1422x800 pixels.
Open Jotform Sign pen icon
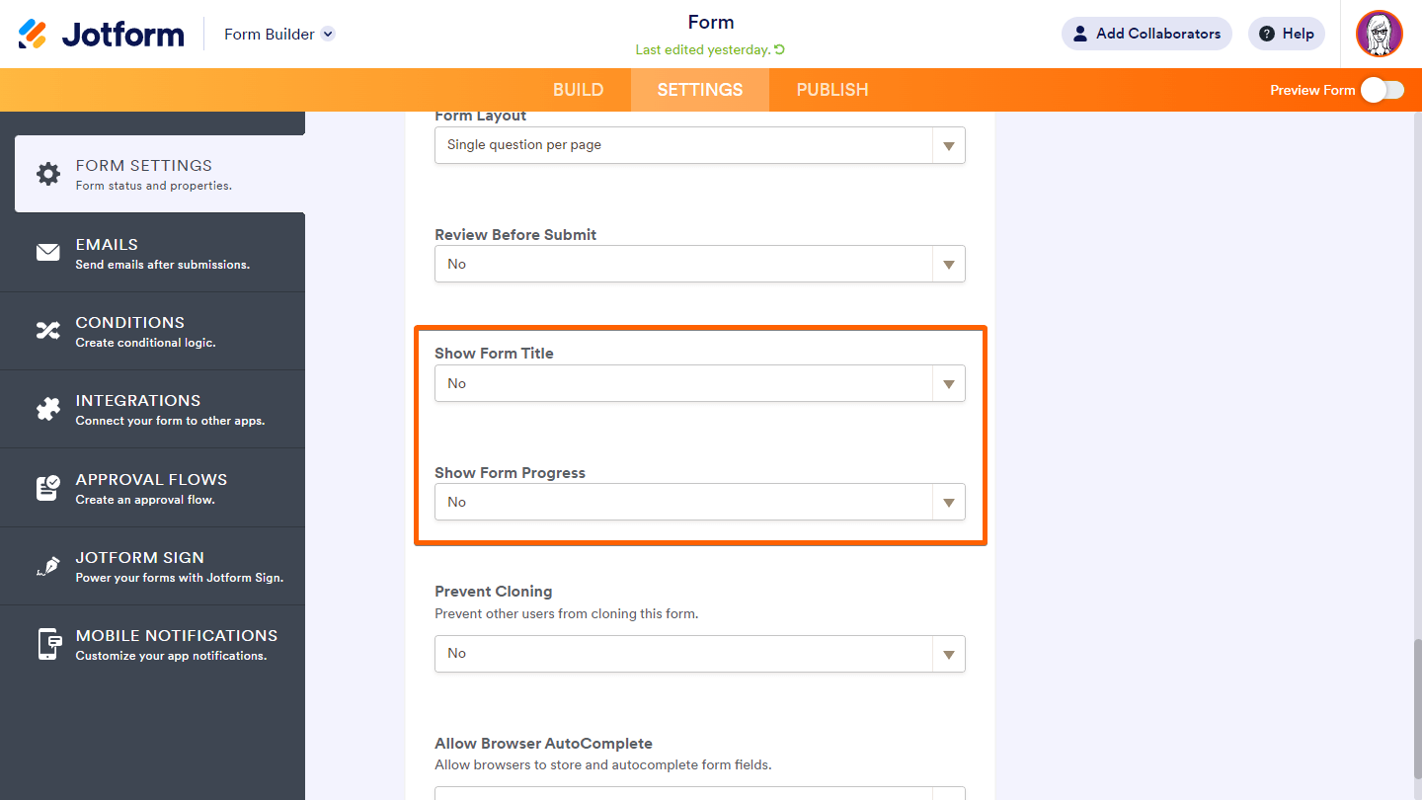tap(48, 566)
